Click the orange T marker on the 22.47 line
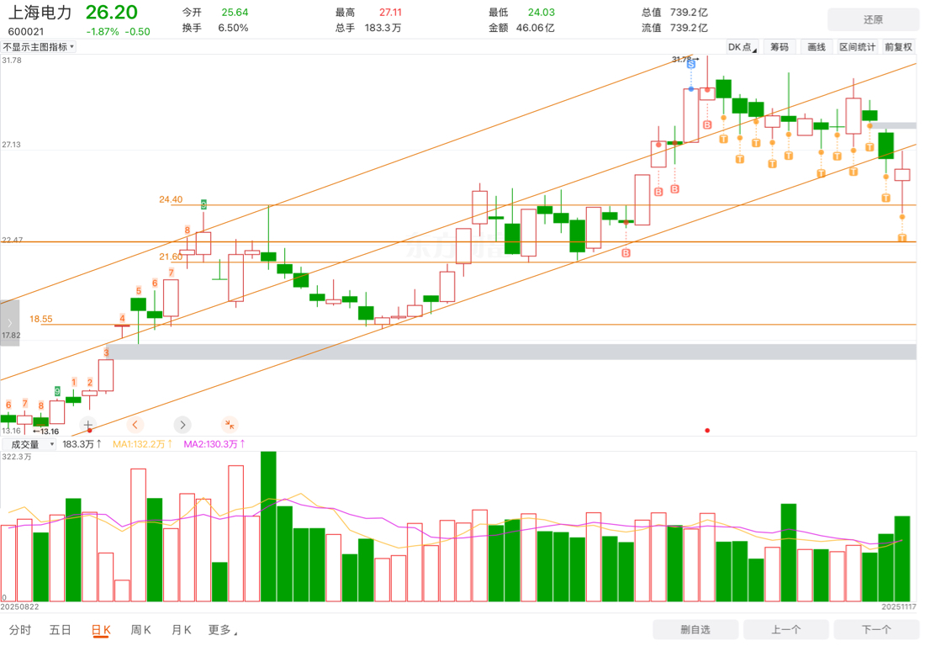The image size is (925, 646). (902, 238)
